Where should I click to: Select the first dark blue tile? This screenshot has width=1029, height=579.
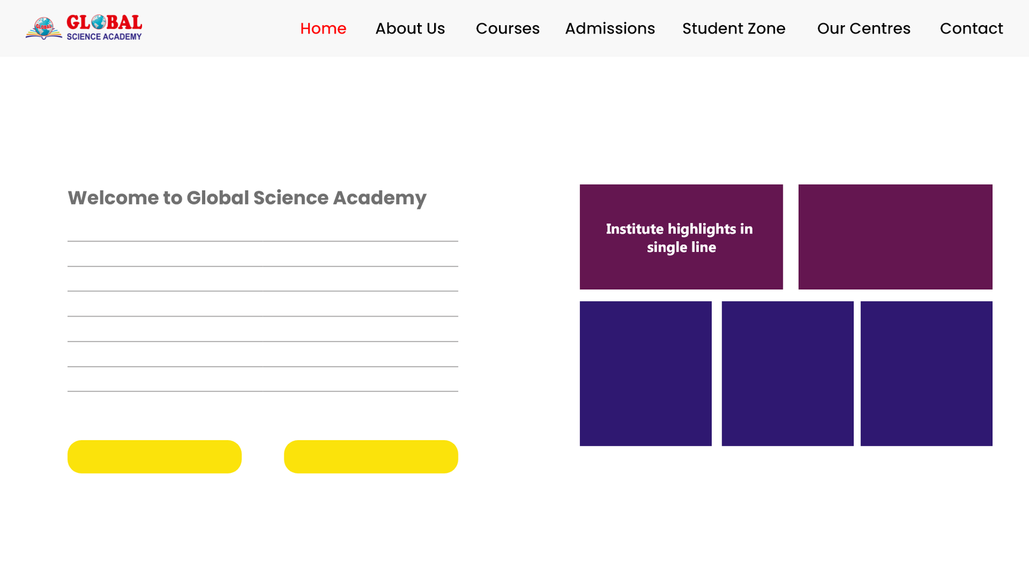tap(646, 373)
